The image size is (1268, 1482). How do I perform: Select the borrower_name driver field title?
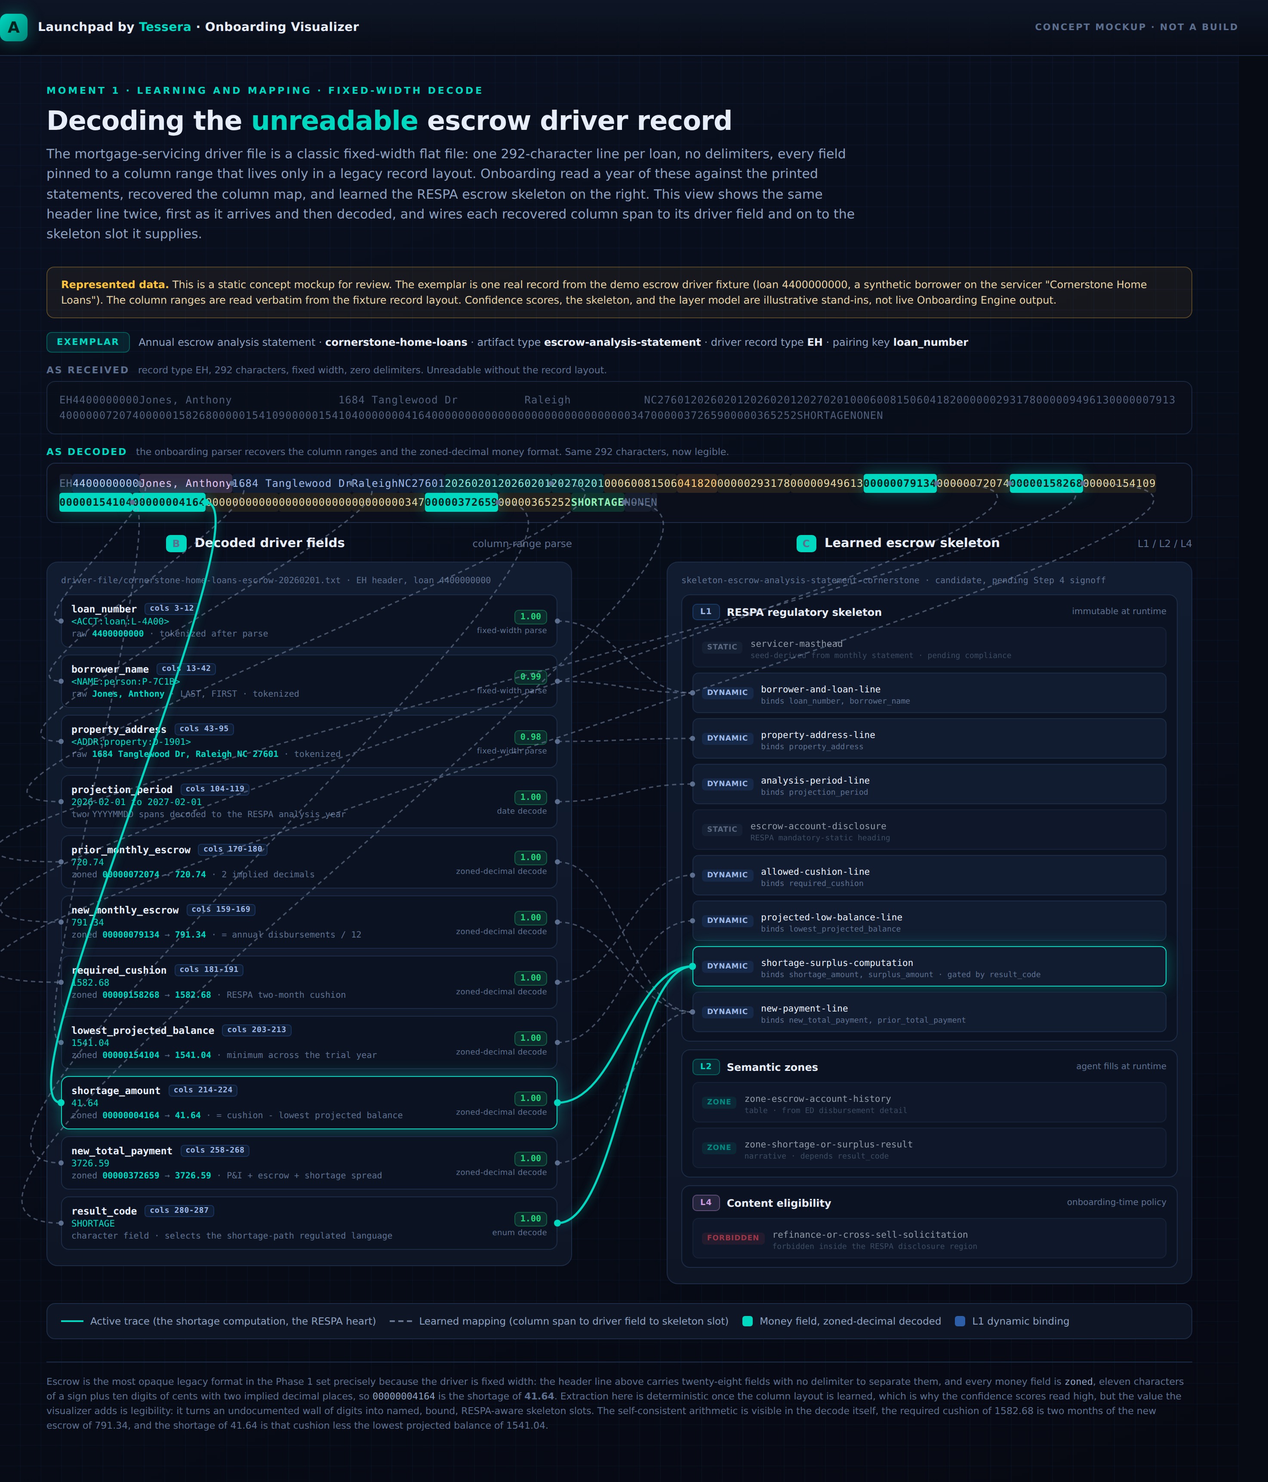tap(110, 670)
